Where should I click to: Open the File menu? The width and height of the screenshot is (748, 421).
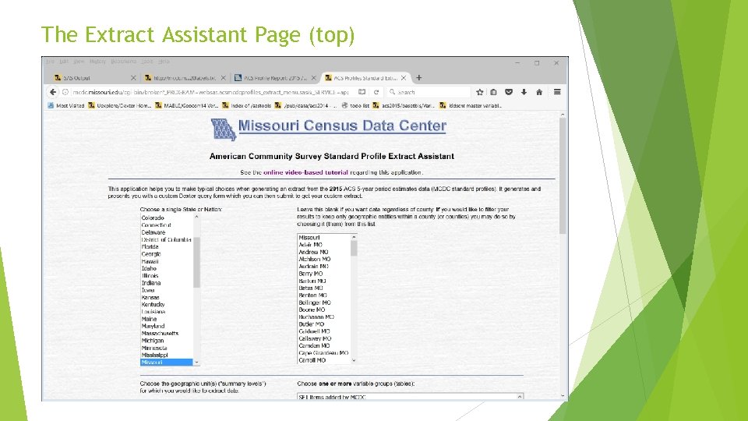pos(50,62)
